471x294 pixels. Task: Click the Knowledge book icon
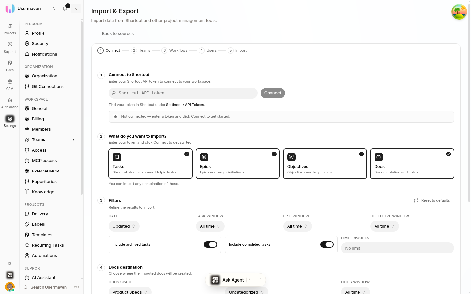[27, 192]
